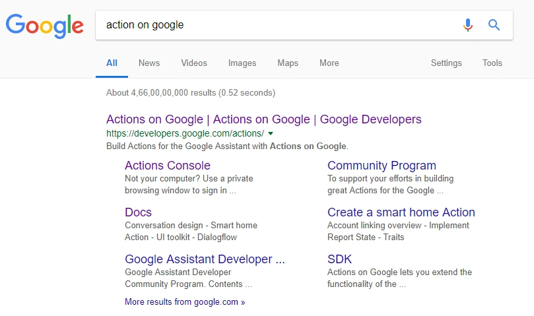Click text 'To support your efforts in building'
Image resolution: width=534 pixels, height=316 pixels.
pos(391,178)
